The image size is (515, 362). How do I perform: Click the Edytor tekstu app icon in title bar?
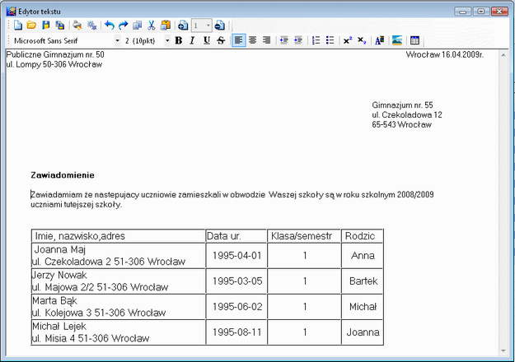coord(11,12)
